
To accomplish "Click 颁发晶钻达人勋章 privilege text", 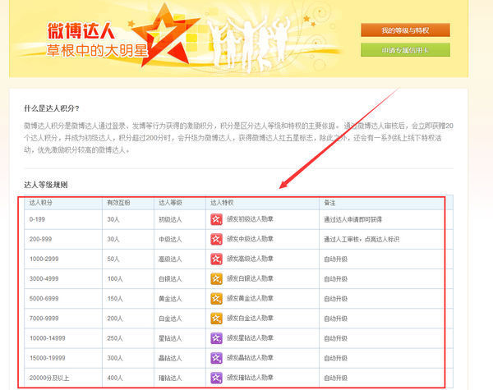I will (250, 358).
